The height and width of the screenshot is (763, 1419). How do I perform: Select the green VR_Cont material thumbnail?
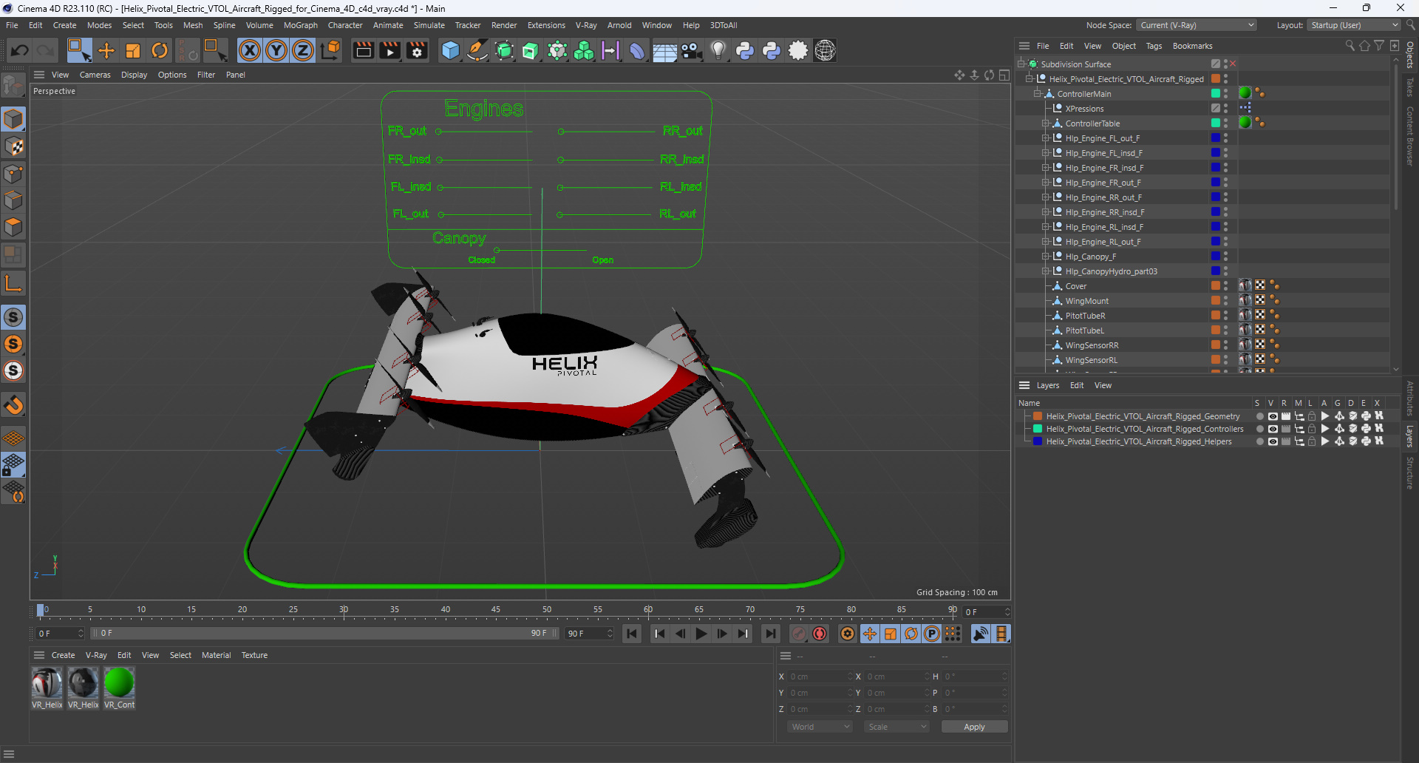tap(119, 682)
